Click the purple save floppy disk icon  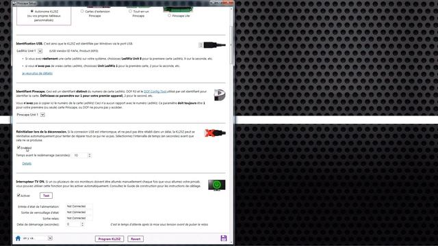[224, 238]
